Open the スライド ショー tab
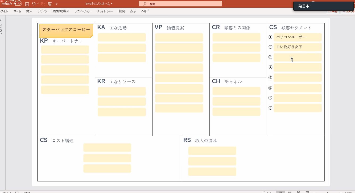This screenshot has height=193, width=355. coord(105,11)
